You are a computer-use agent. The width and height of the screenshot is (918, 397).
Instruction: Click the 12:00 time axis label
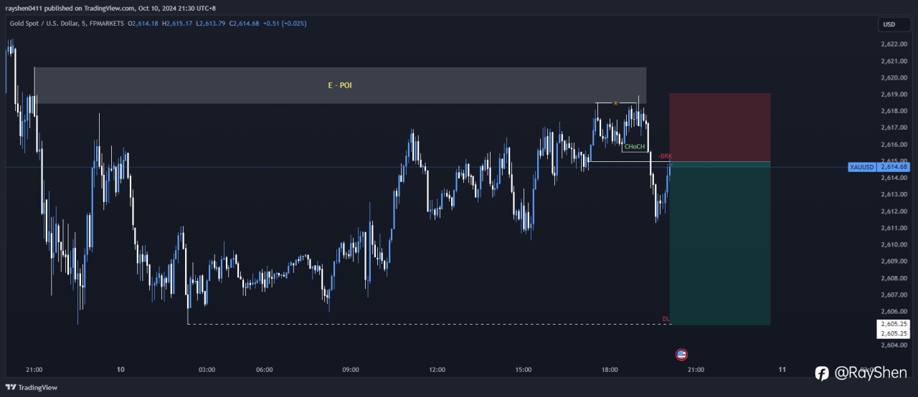tap(437, 370)
